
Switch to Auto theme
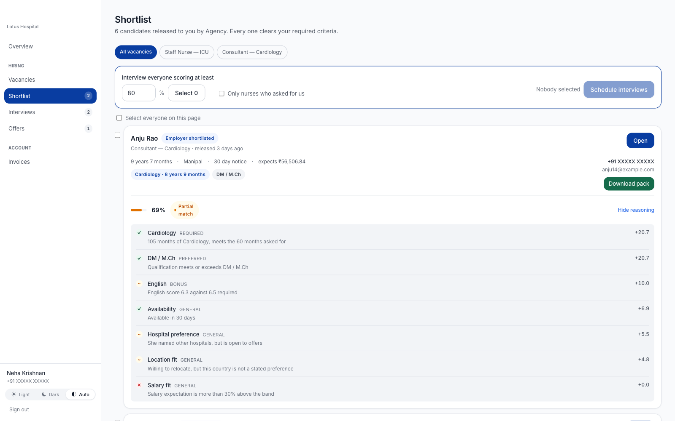(80, 394)
